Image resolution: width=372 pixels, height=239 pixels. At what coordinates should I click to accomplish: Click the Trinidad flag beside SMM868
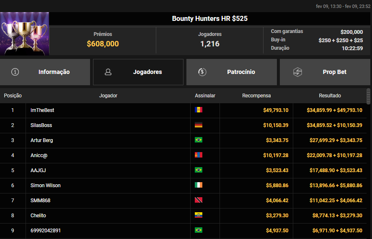click(x=199, y=200)
